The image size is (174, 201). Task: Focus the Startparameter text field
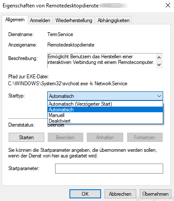point(109,168)
